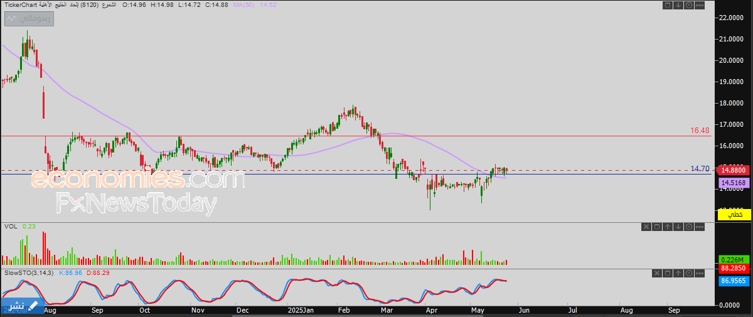Move the SlowSTO panel up
This screenshot has width=753, height=317.
(x=678, y=273)
